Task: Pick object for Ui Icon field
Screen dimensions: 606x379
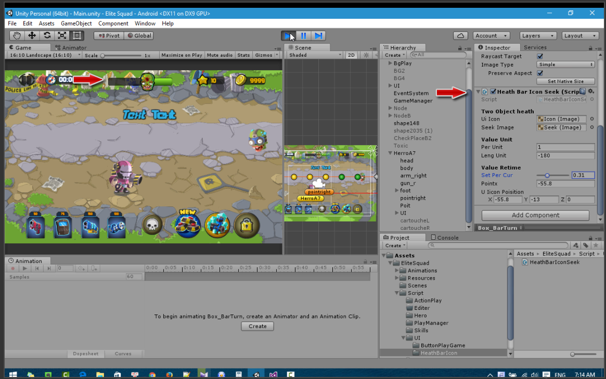Action: 592,119
